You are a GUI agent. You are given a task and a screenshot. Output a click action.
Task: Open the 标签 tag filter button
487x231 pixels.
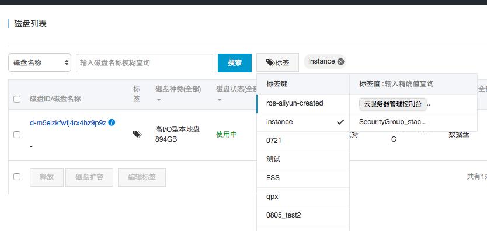(278, 62)
